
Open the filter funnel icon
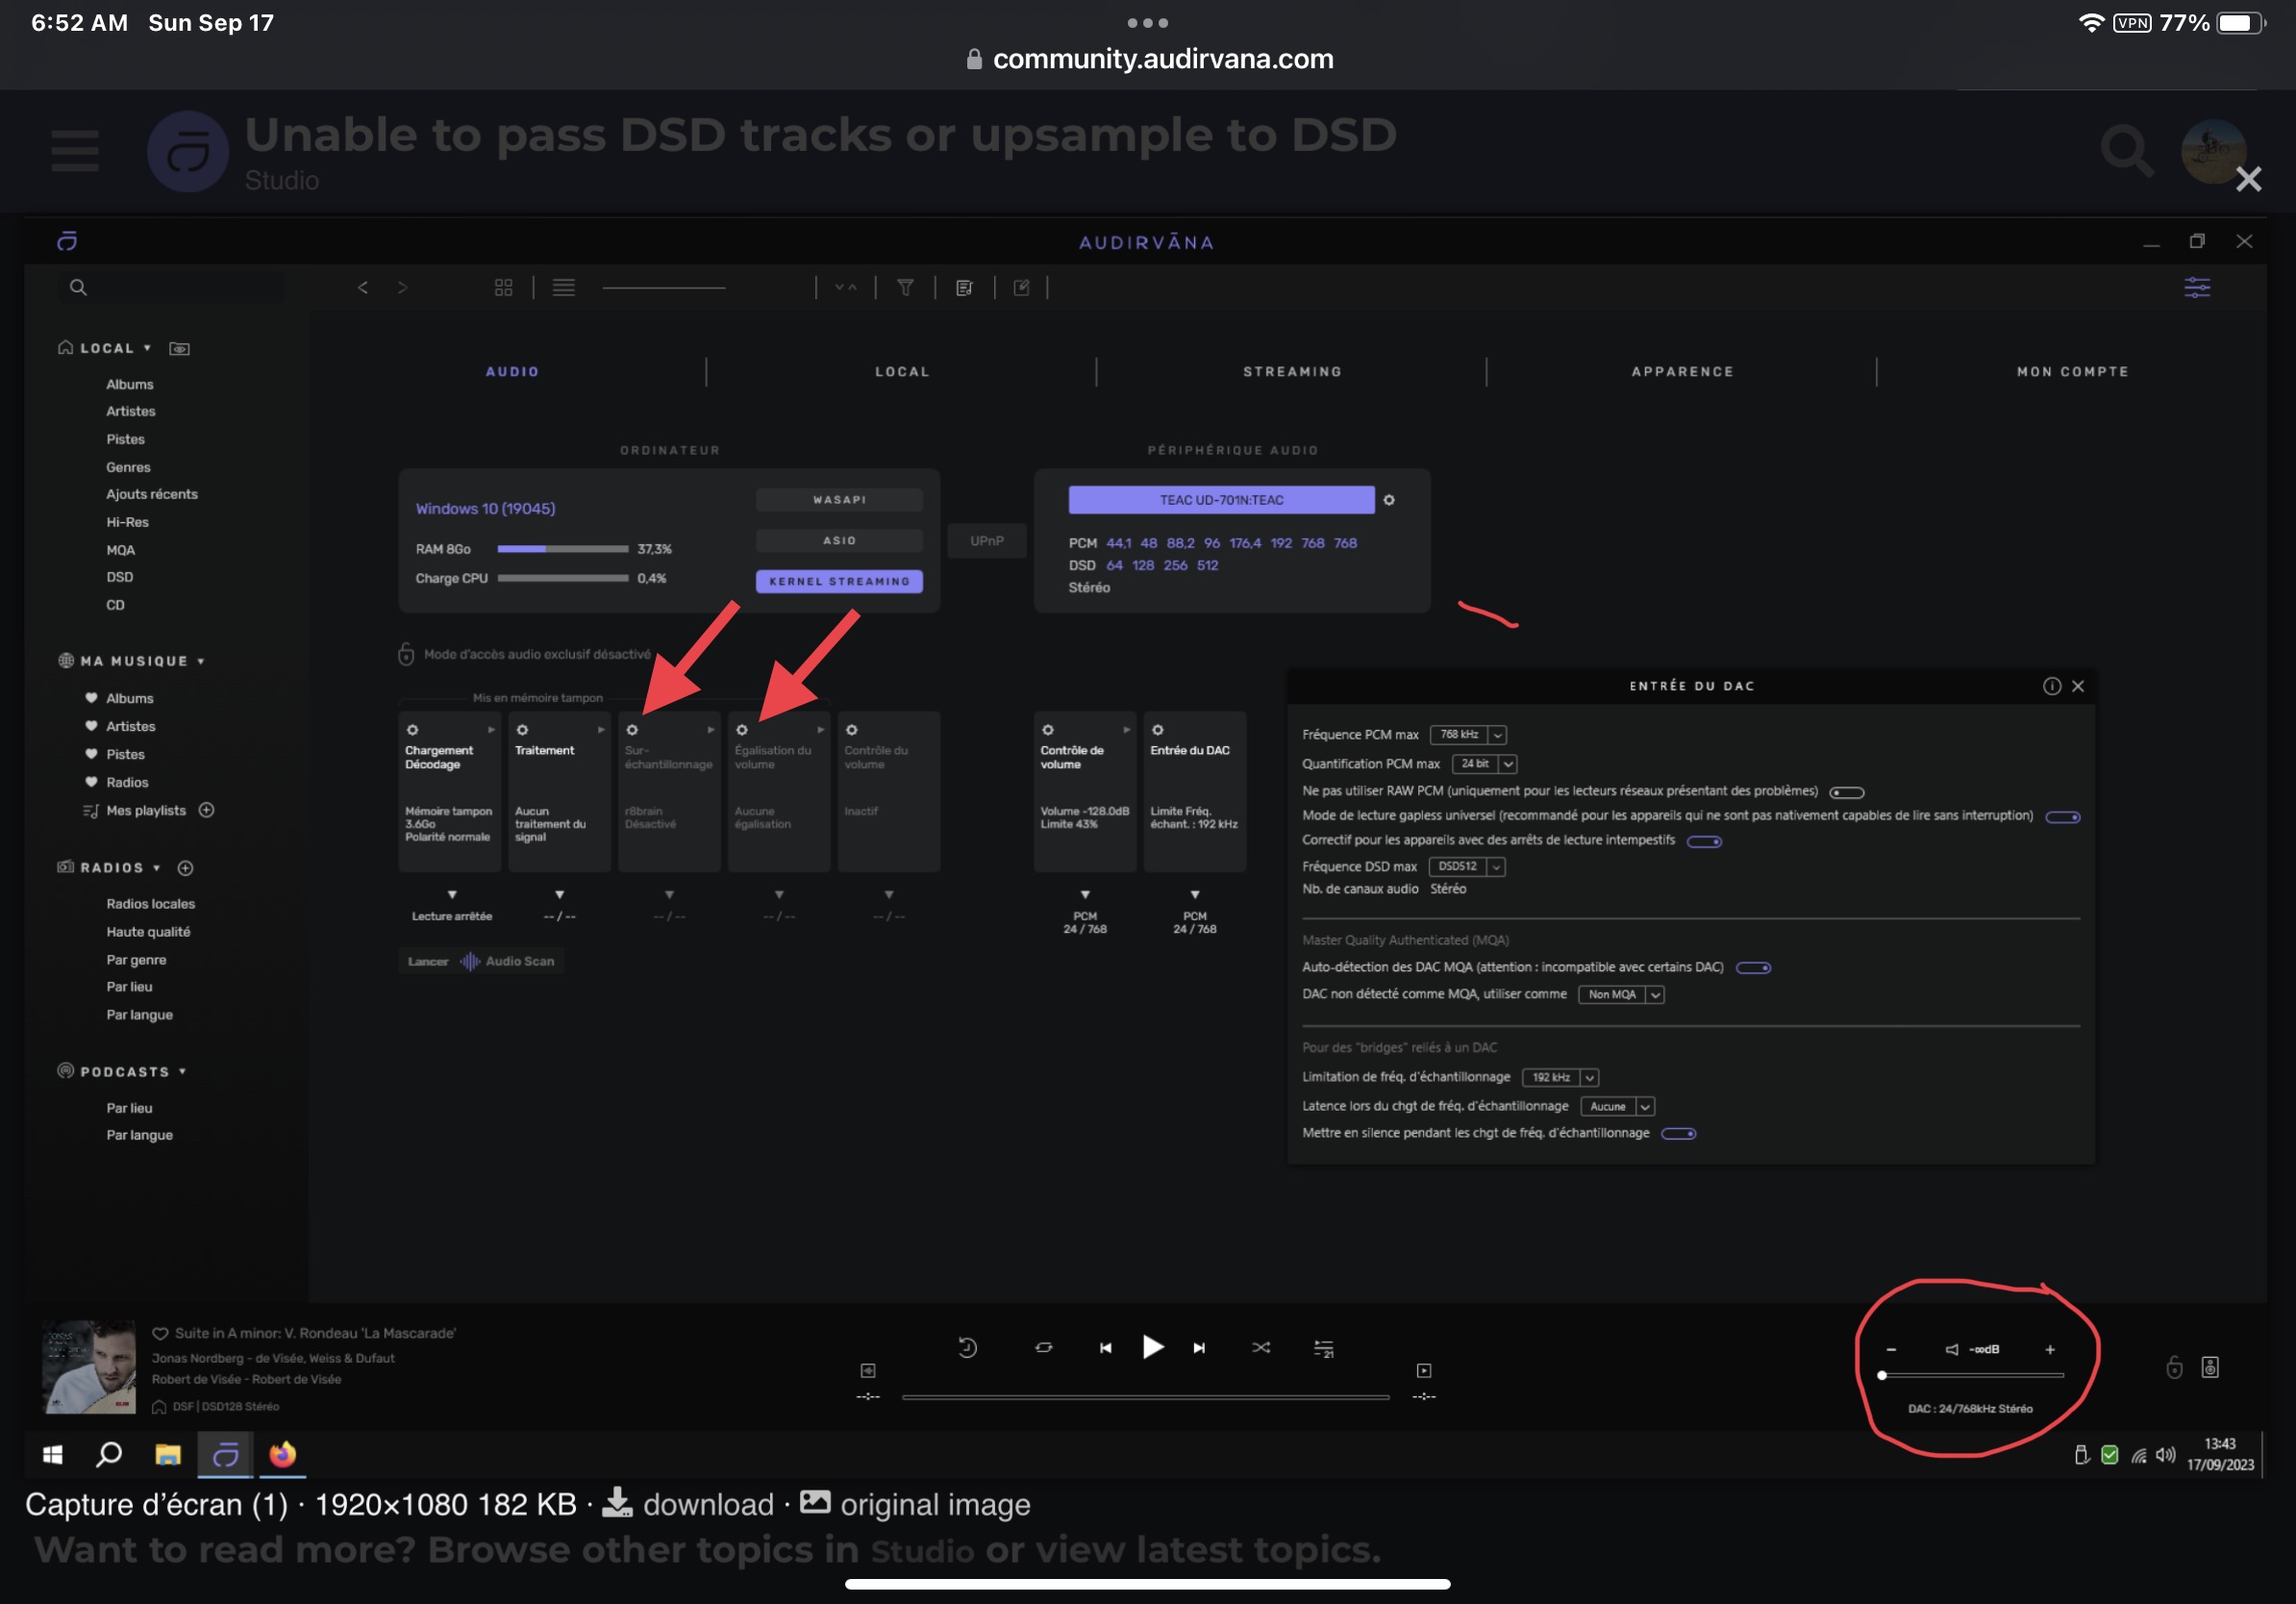[x=905, y=288]
